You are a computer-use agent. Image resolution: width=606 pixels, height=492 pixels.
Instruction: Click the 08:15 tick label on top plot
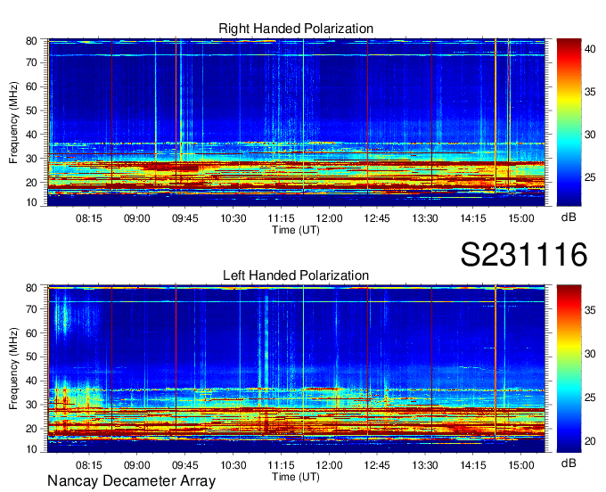click(x=89, y=218)
